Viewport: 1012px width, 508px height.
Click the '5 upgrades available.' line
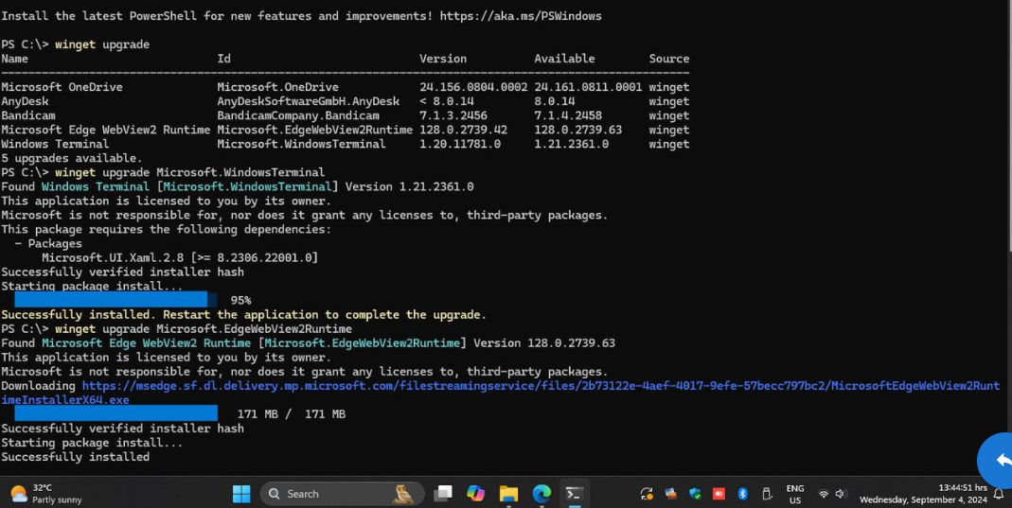pyautogui.click(x=72, y=158)
